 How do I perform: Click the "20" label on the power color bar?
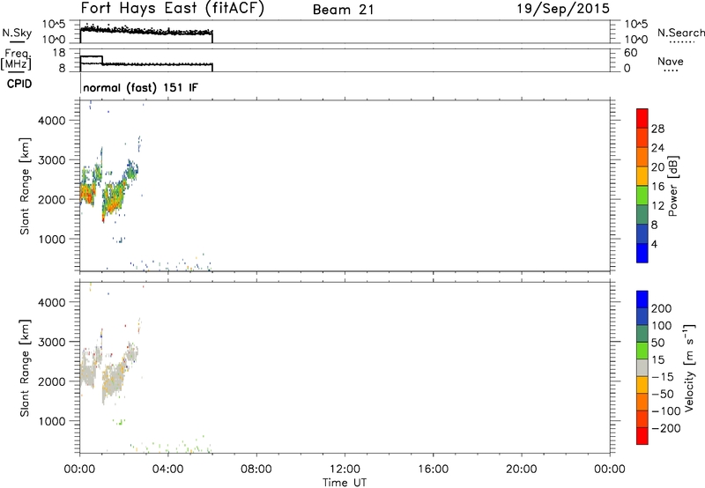(x=657, y=167)
